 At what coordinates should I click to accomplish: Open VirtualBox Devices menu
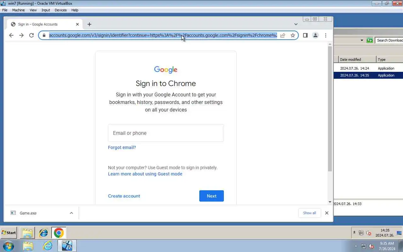tap(60, 10)
